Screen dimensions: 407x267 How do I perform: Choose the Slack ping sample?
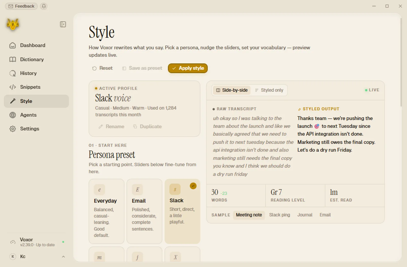280,215
